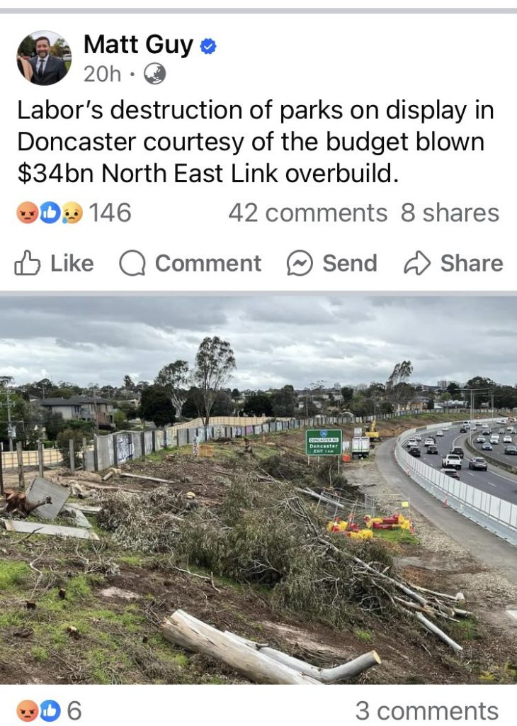Open the 8 shares link

pos(450,213)
